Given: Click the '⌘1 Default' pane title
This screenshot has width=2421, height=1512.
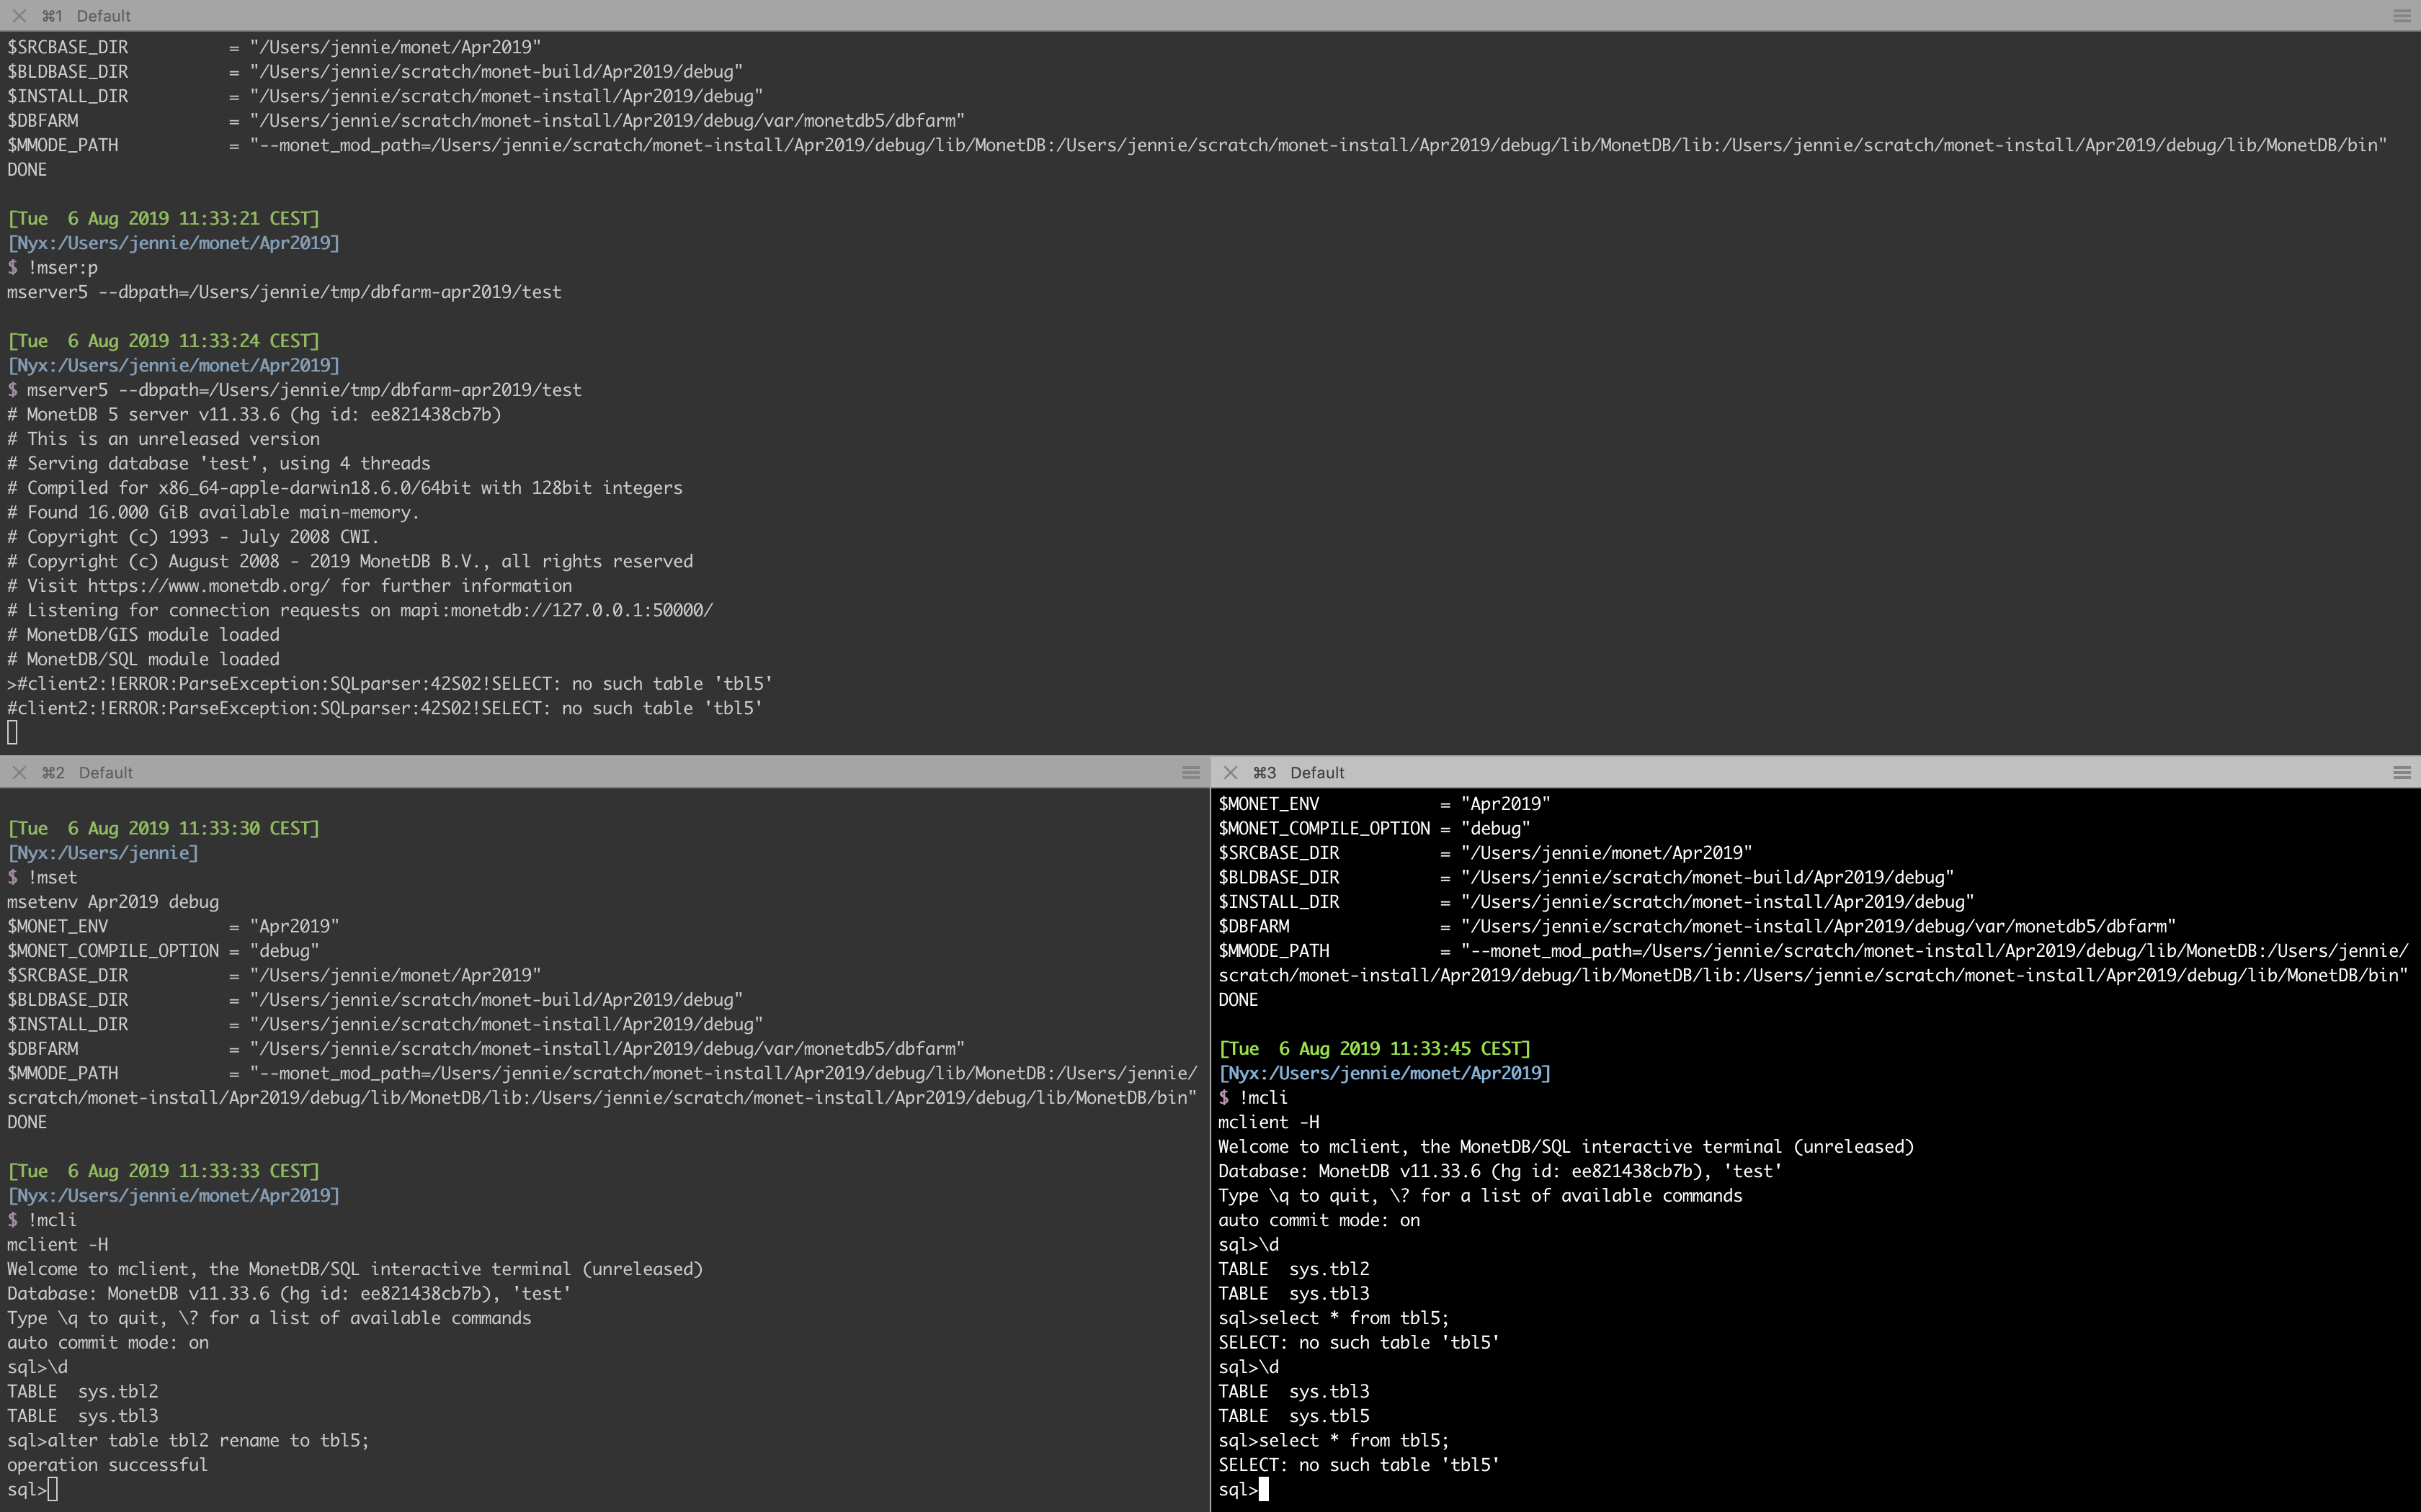Looking at the screenshot, I should pos(86,16).
